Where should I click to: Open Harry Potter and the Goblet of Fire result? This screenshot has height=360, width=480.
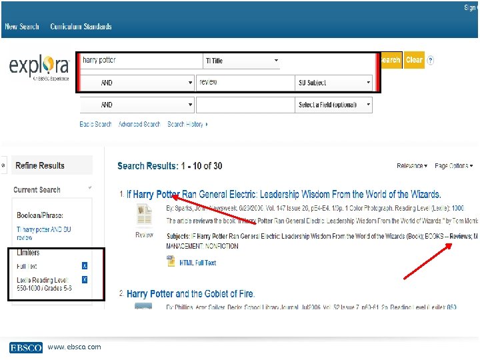click(x=191, y=294)
